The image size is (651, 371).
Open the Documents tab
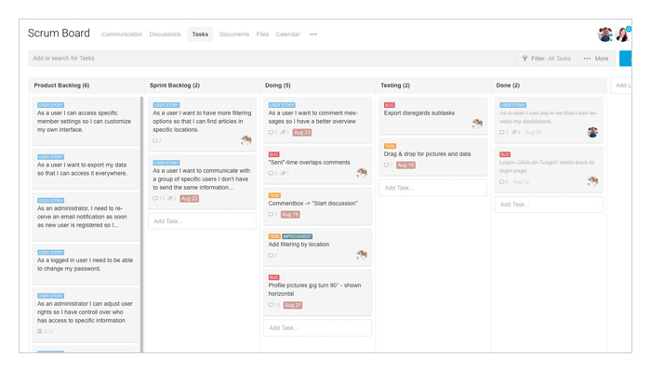click(x=234, y=34)
